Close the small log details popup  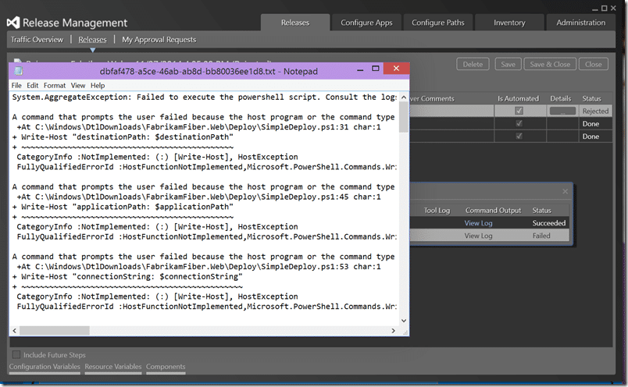point(565,191)
